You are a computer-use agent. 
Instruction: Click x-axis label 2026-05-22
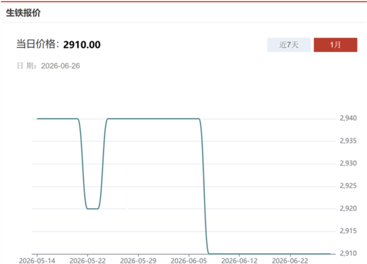[x=87, y=260]
